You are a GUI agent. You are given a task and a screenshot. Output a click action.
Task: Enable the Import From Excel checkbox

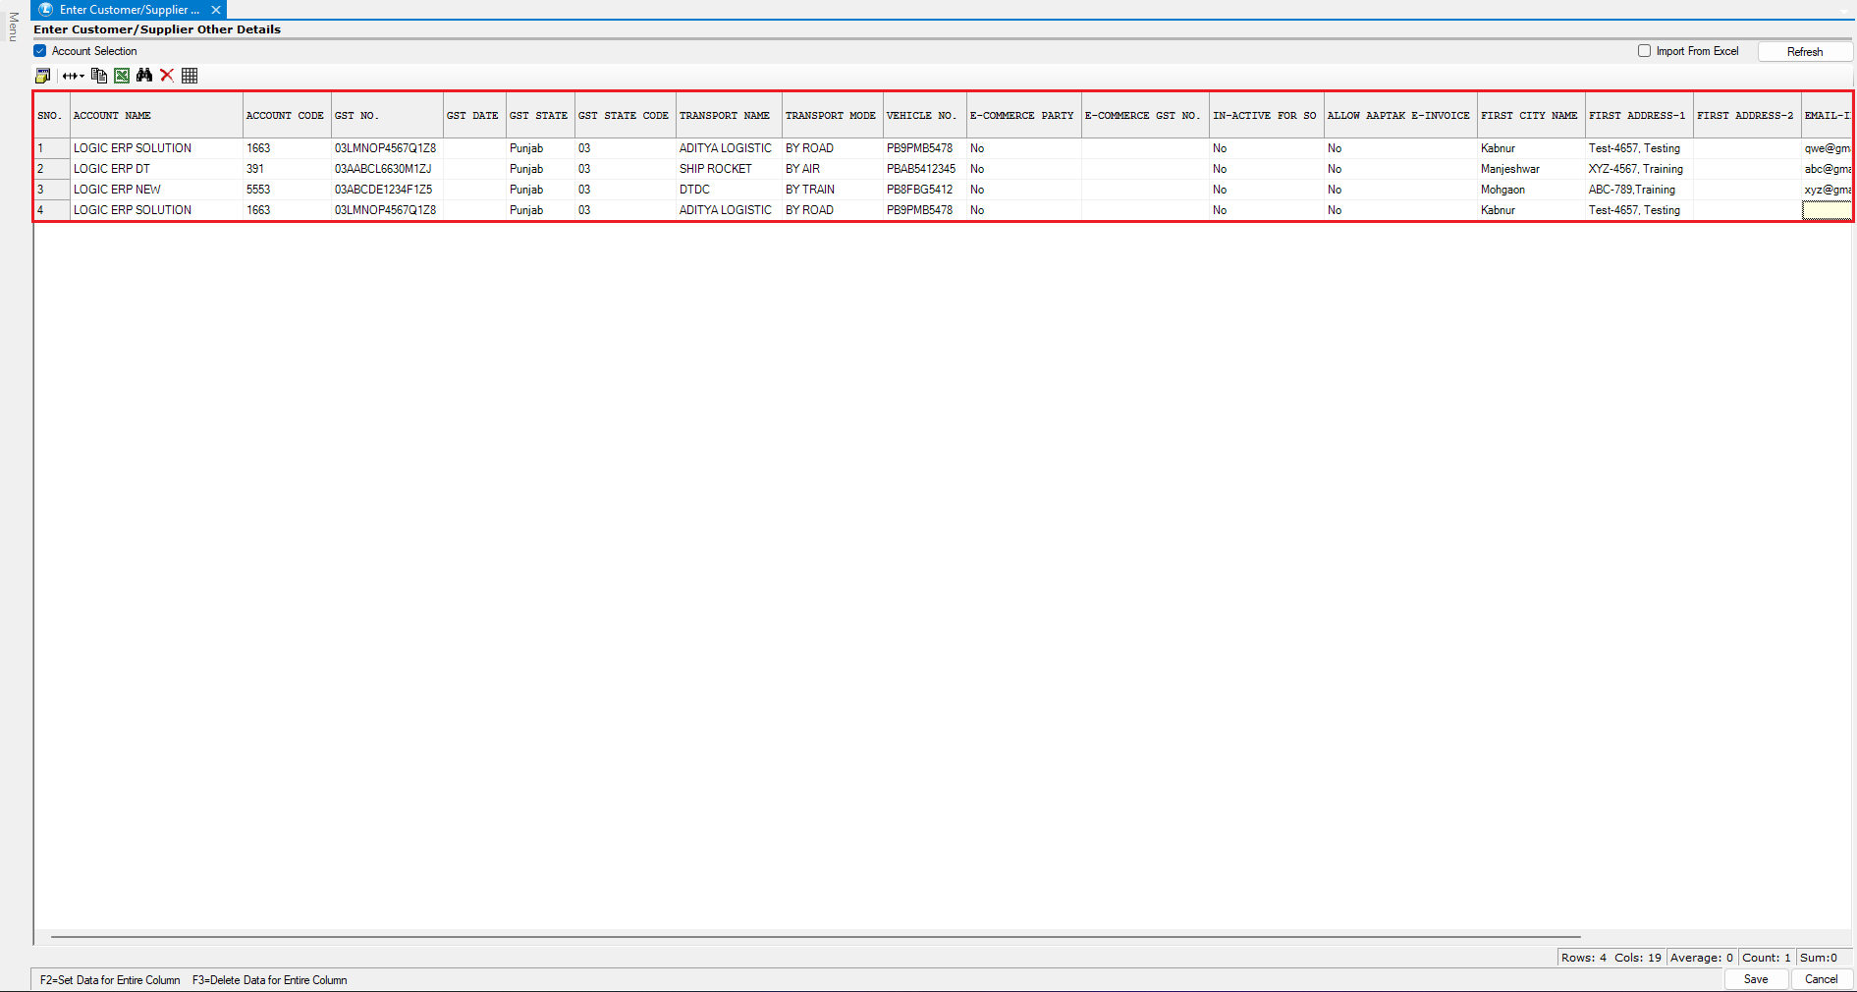coord(1644,51)
